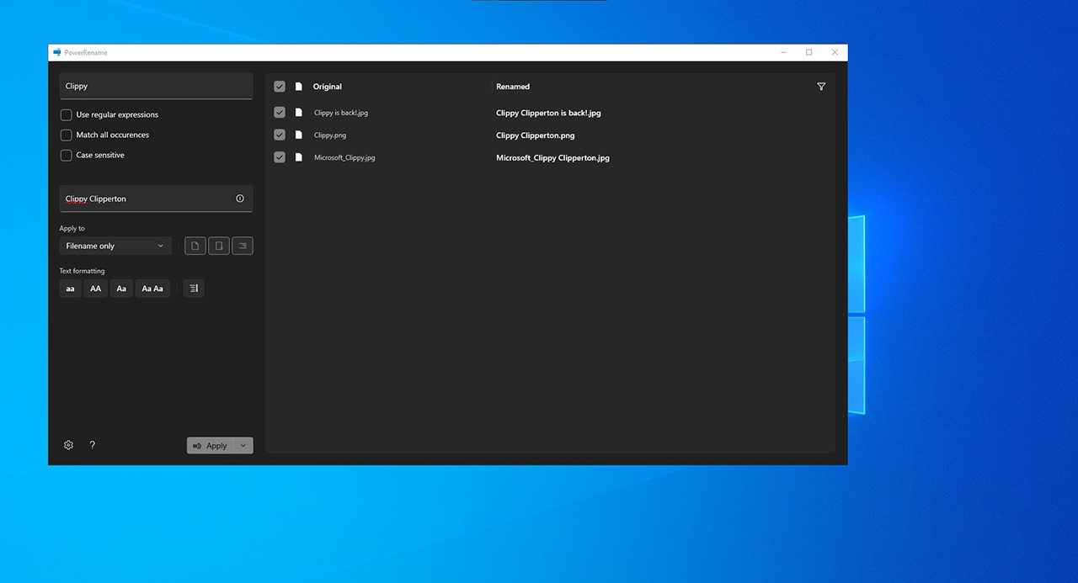Enable Case sensitive checkbox

click(x=66, y=155)
